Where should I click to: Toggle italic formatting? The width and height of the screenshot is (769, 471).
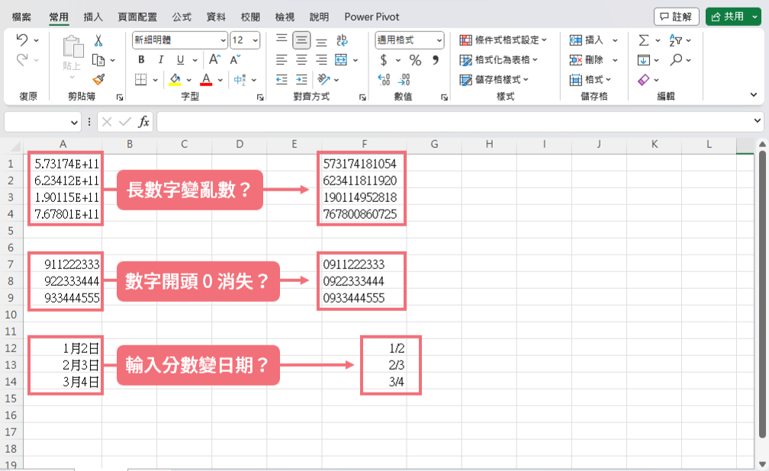pos(160,59)
